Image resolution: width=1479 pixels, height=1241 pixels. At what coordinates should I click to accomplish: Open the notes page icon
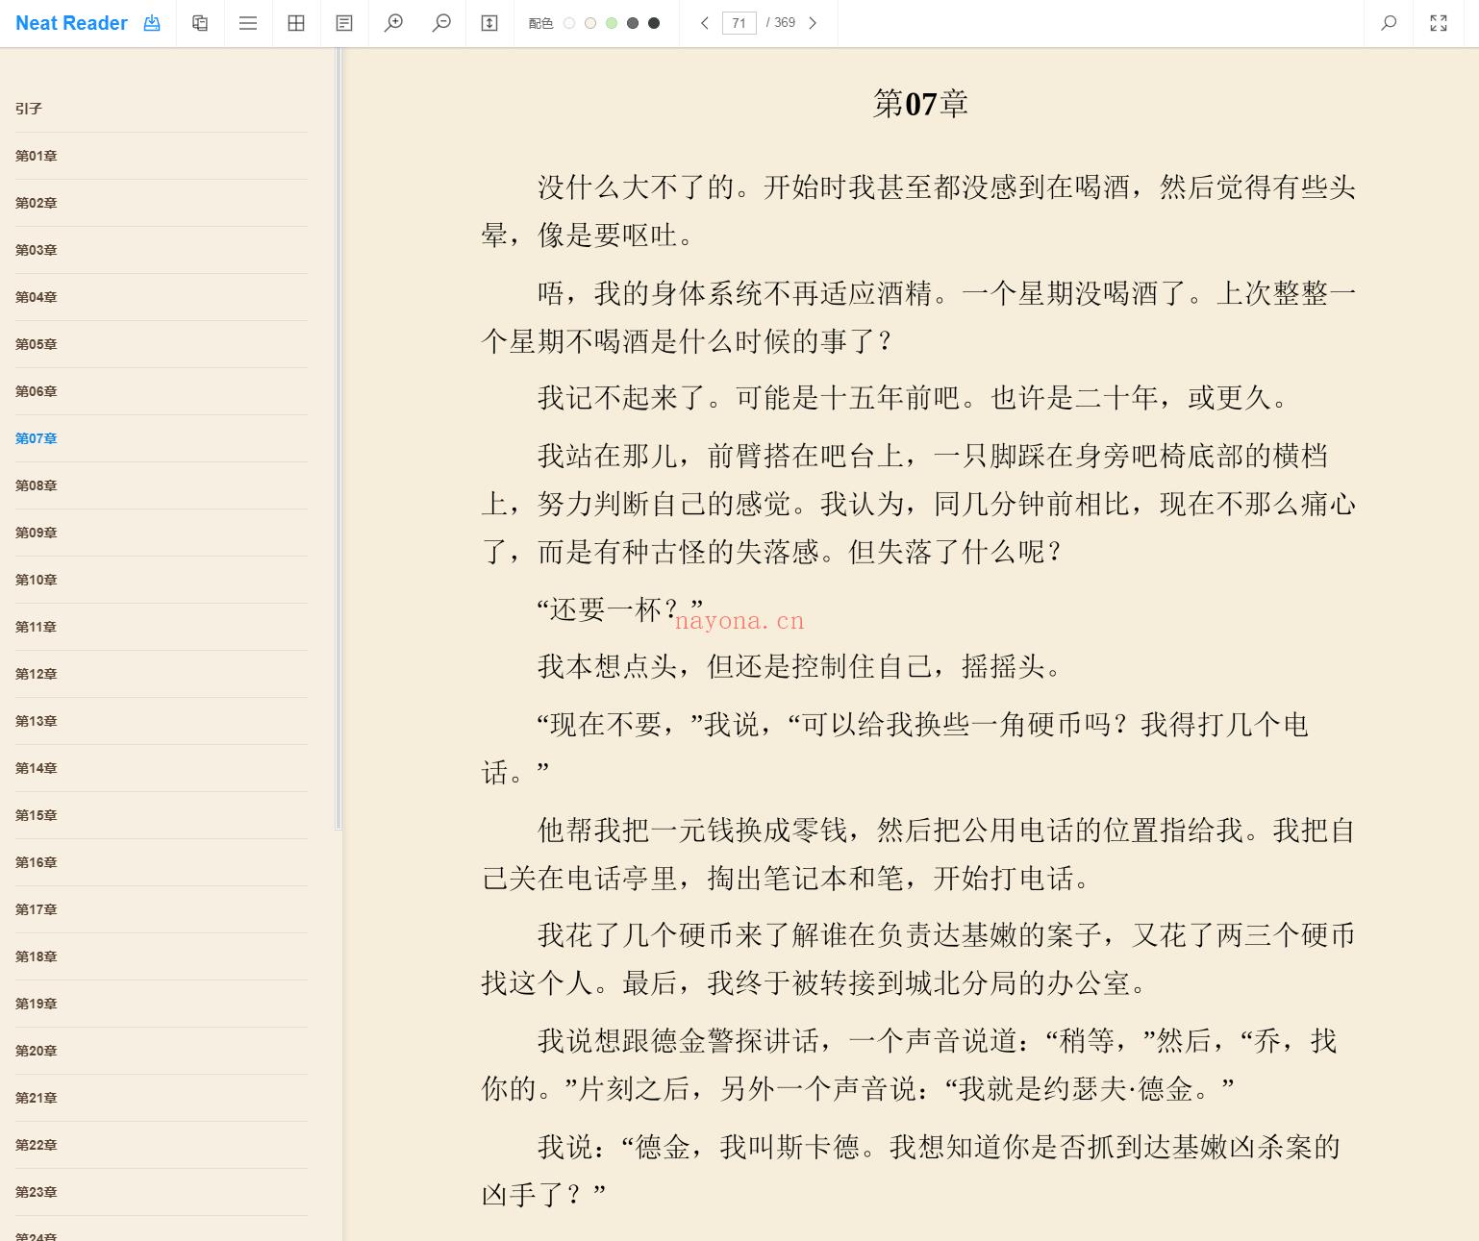point(344,23)
